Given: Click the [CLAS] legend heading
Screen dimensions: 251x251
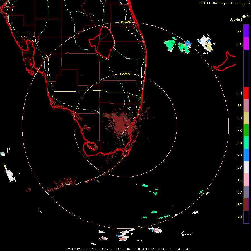Looking at the screenshot, I should pyautogui.click(x=236, y=20).
